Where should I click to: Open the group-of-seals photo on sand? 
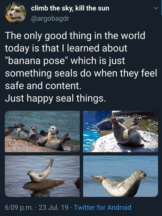[x=42, y=131]
